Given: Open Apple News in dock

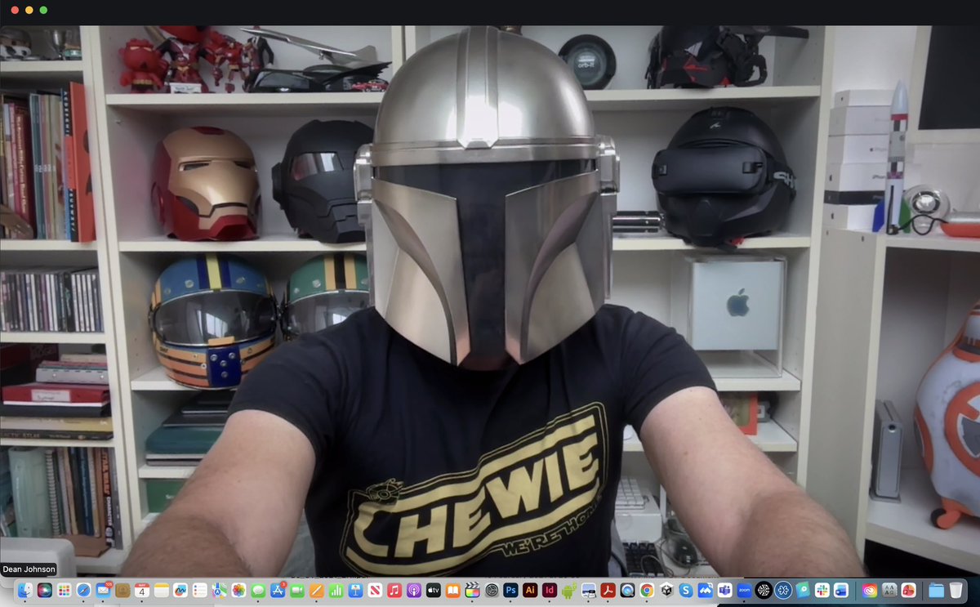Looking at the screenshot, I should click(x=375, y=590).
